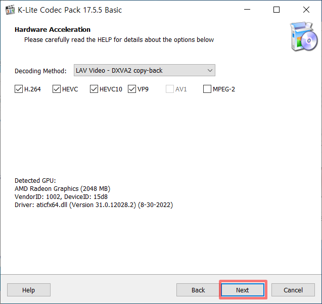Click the 'K-Lite Codec Pack 17.5.5 Basic' title
322x304 pixels.
tap(70, 10)
